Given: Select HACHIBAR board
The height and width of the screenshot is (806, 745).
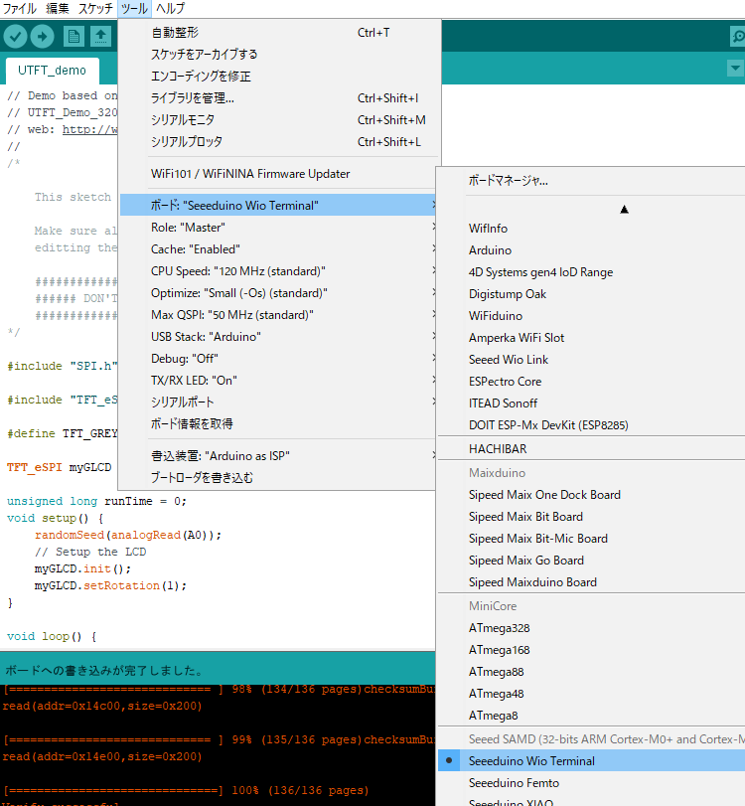Looking at the screenshot, I should (591, 449).
